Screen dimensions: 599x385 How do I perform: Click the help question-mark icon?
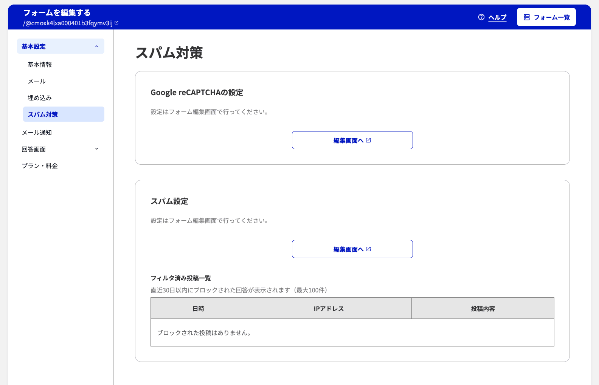click(x=481, y=17)
